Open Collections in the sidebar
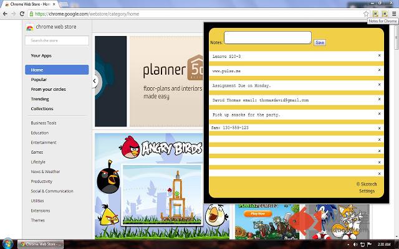The image size is (399, 249). 42,109
